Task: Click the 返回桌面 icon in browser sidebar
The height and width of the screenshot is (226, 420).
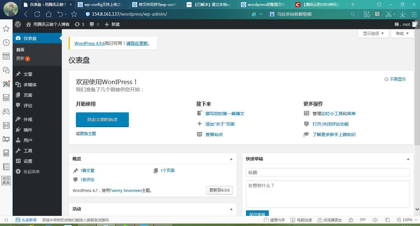Action: 6,181
